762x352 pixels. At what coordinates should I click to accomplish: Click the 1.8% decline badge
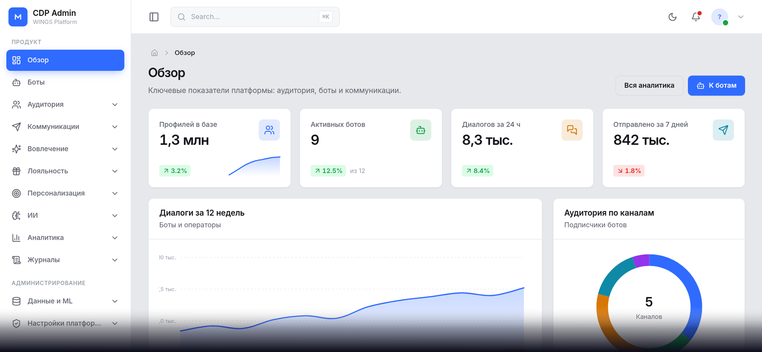pyautogui.click(x=629, y=171)
